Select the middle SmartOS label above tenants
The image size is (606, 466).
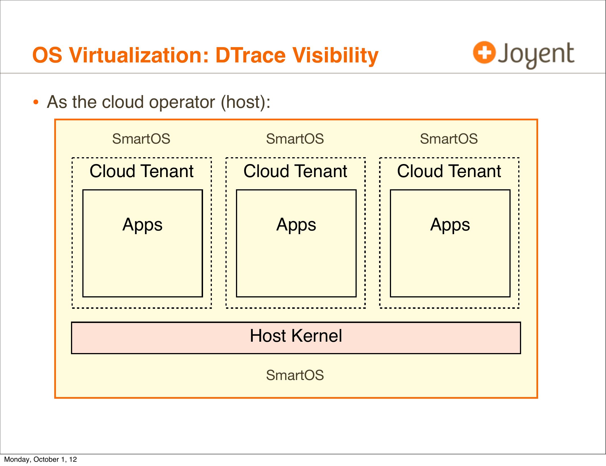click(x=295, y=139)
